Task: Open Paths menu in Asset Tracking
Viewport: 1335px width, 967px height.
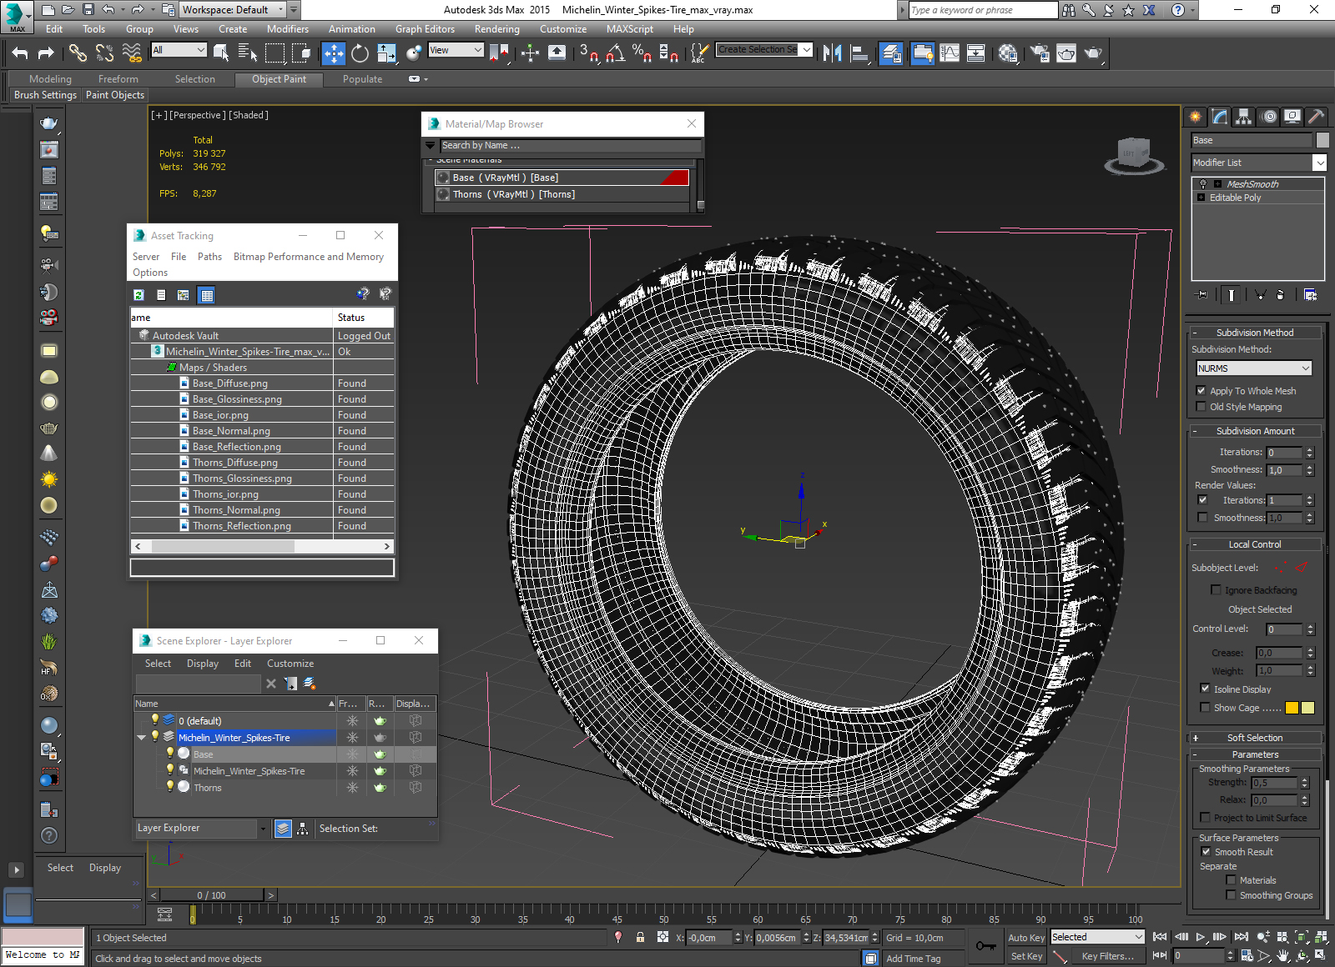Action: click(x=209, y=257)
